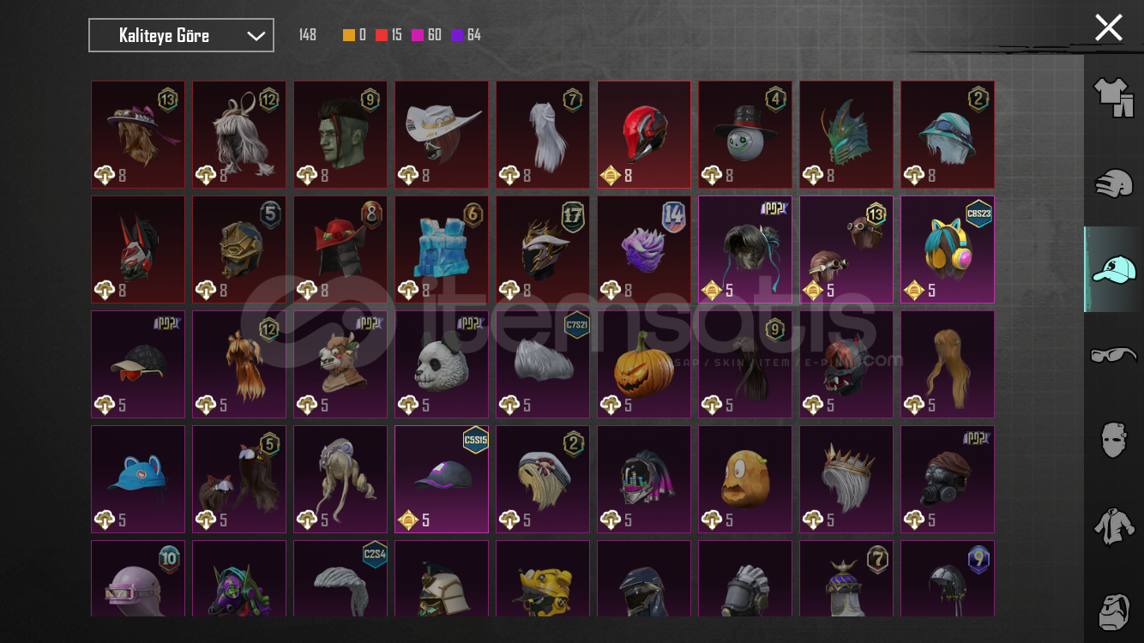This screenshot has width=1144, height=643.
Task: Pick the blue ice block headwear
Action: coord(442,249)
